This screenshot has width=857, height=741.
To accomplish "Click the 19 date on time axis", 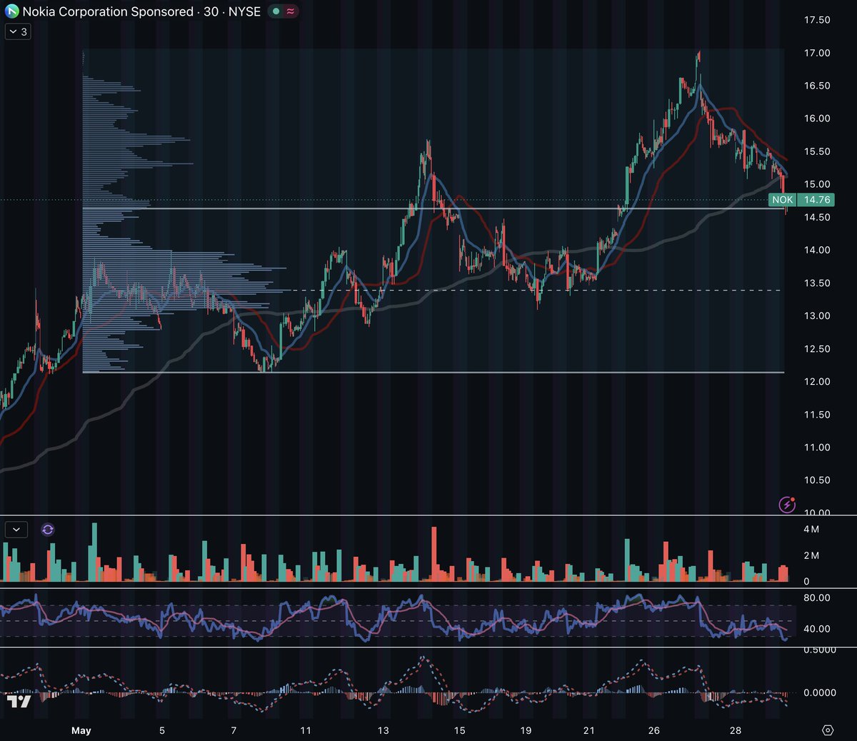I will (x=526, y=730).
